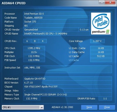Click the memory type 'Single Channel PC133 SDRAM'
The image size is (117, 112).
(x=40, y=94)
